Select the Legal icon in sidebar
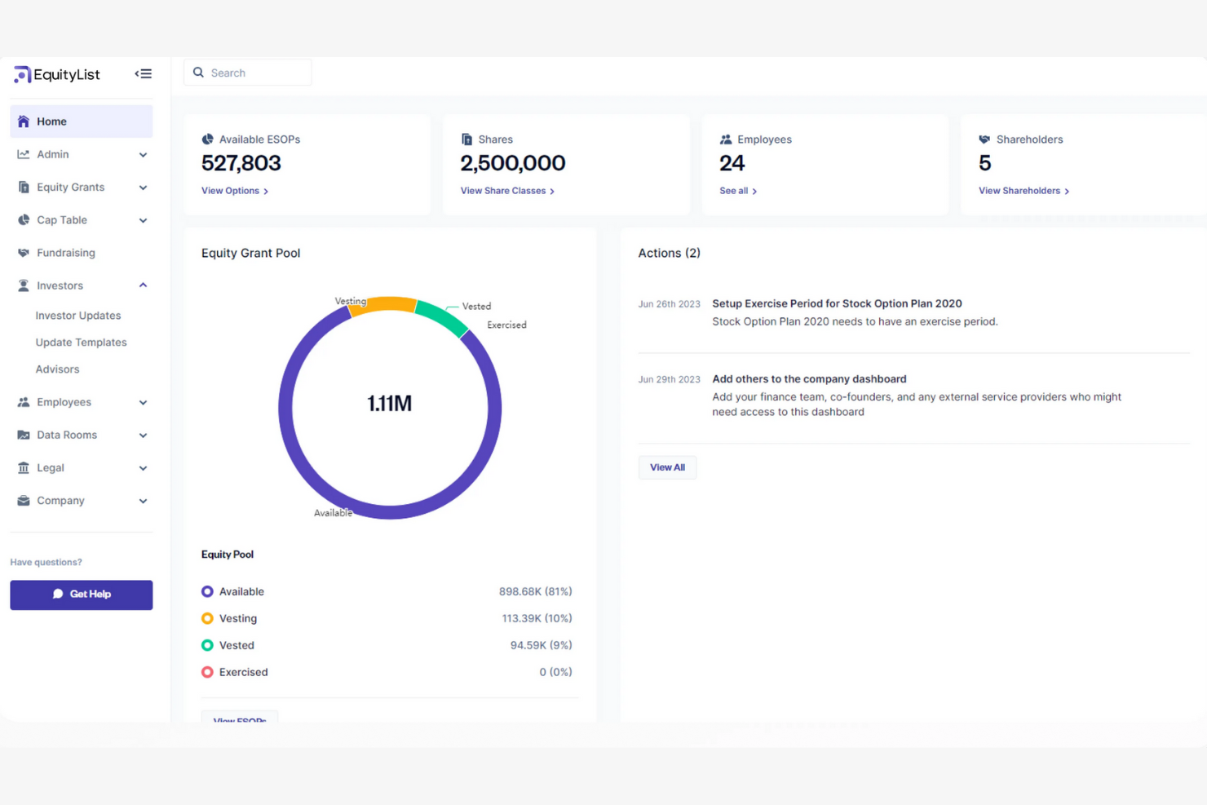The image size is (1207, 805). 24,467
